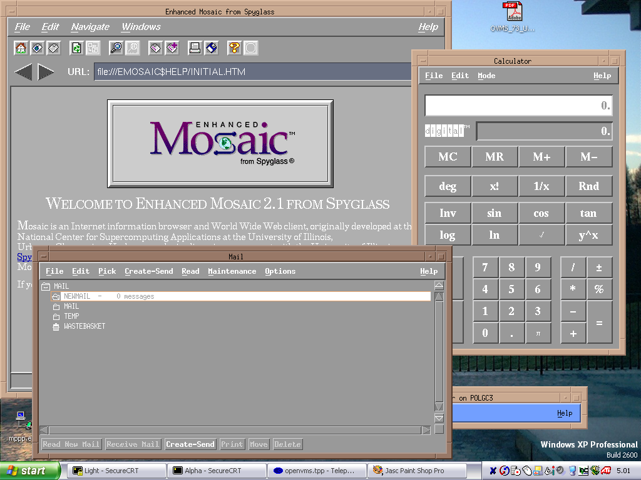Image resolution: width=641 pixels, height=480 pixels.
Task: Open the Navigate menu in Mosaic
Action: 90,27
